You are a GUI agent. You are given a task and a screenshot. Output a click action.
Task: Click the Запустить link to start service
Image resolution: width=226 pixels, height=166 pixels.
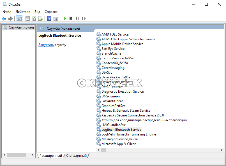(x=46, y=45)
